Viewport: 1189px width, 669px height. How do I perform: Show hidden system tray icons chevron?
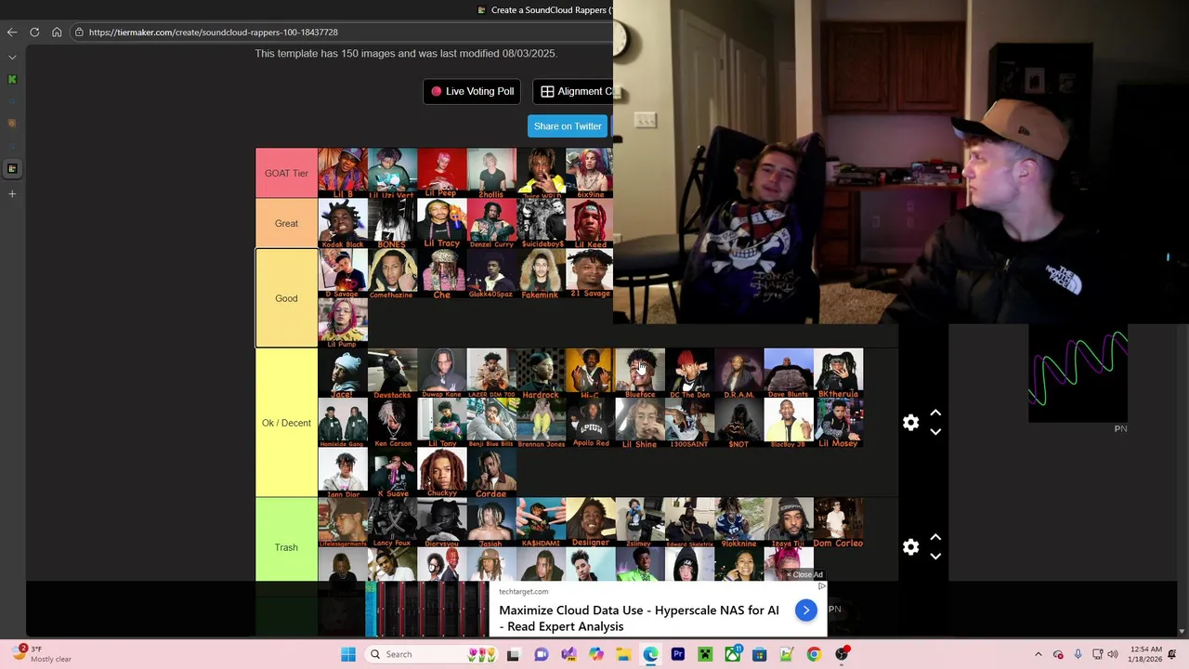coord(1039,654)
